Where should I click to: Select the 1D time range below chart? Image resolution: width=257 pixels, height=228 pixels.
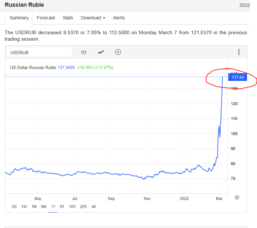14,207
